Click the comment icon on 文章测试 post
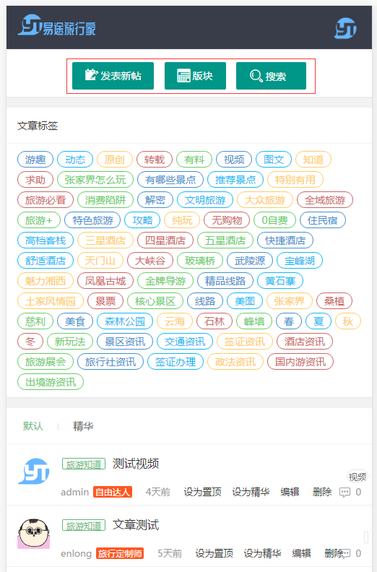Screen dimensions: 377x572 [345, 553]
